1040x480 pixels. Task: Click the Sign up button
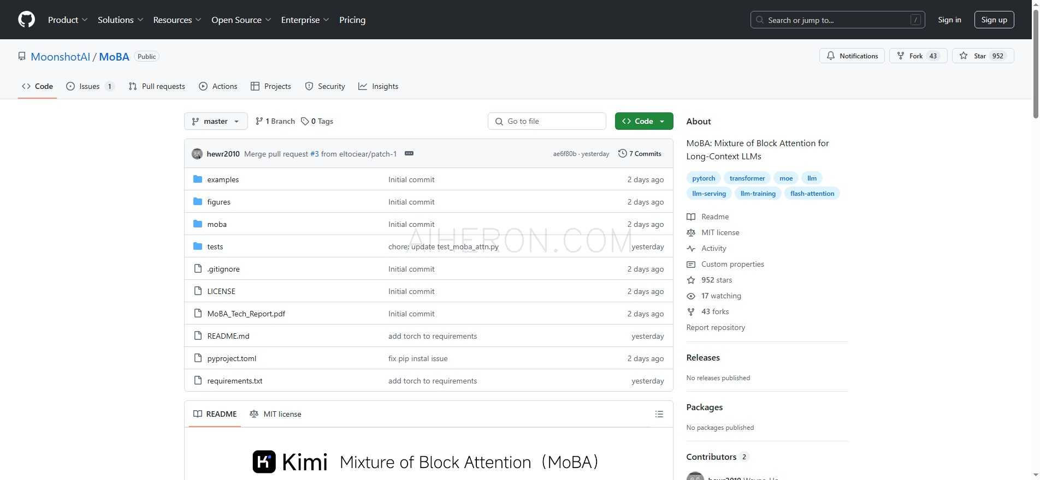[994, 20]
